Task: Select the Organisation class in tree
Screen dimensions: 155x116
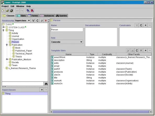Action: (x=16, y=39)
